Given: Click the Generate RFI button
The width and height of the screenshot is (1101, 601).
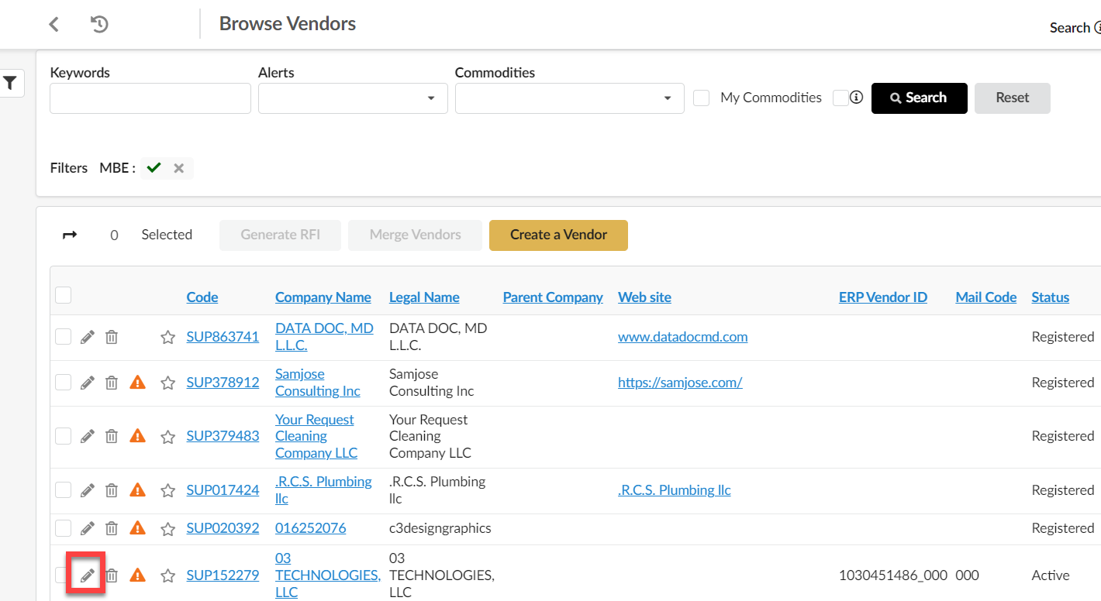Looking at the screenshot, I should click(x=280, y=235).
